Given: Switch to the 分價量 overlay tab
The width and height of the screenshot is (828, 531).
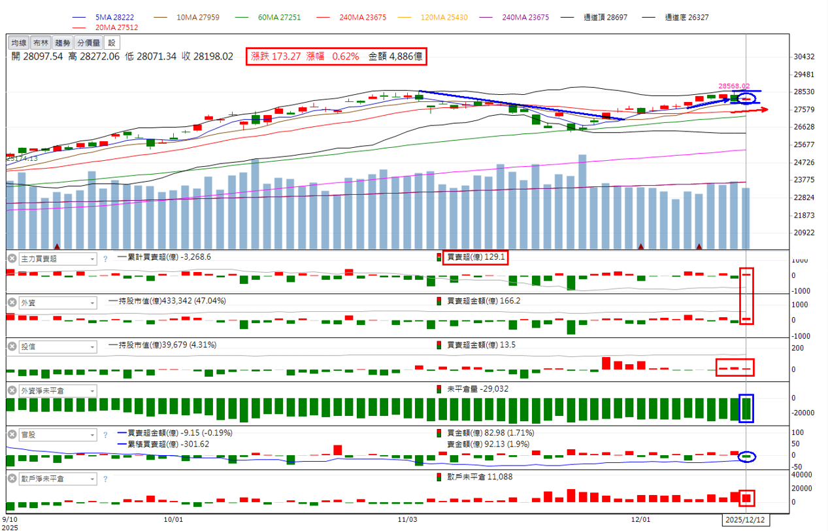Looking at the screenshot, I should point(88,43).
